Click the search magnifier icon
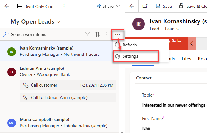The width and height of the screenshot is (207, 133). pos(6,34)
